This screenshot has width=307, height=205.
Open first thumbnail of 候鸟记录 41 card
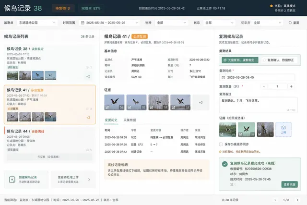(x=12, y=117)
